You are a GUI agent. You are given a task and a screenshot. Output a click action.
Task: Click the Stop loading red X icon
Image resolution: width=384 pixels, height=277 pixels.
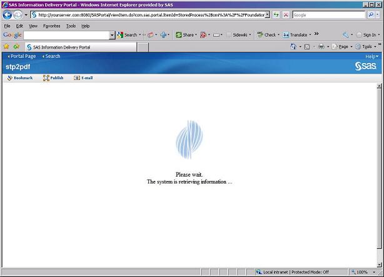tap(286, 15)
